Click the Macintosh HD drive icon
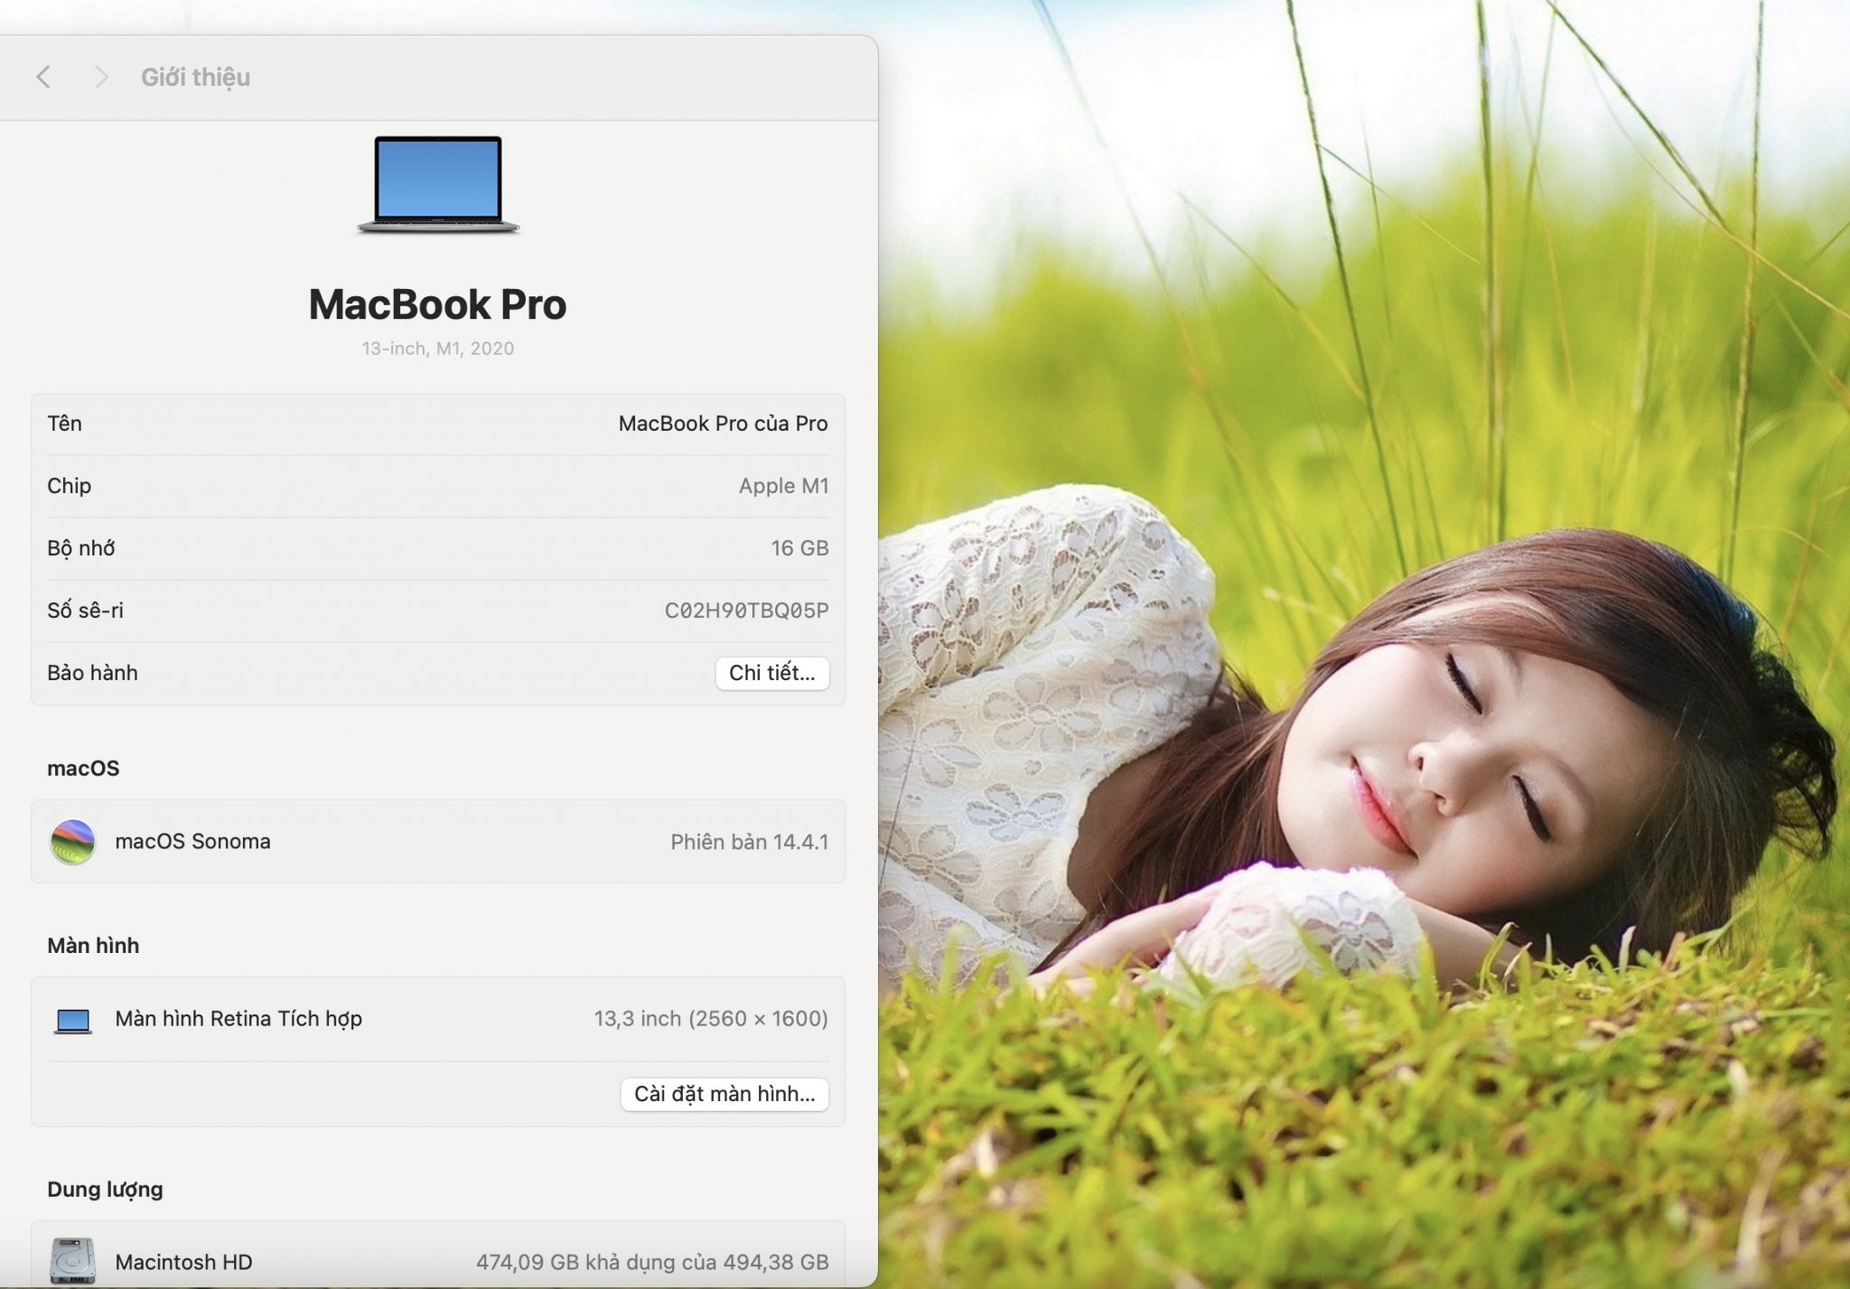Screen dimensions: 1850x1289 [x=72, y=1260]
